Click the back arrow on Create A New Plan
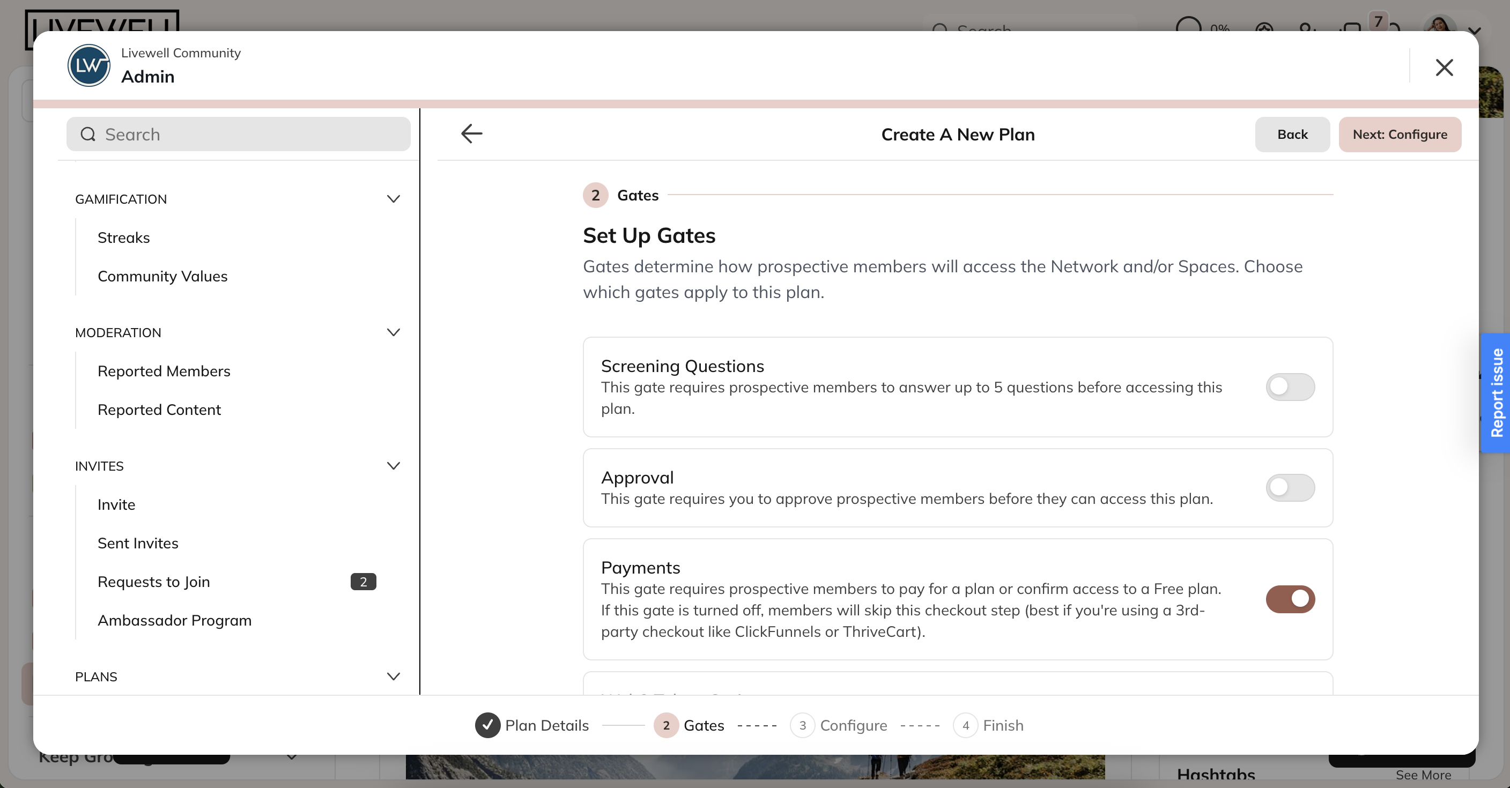 point(471,133)
